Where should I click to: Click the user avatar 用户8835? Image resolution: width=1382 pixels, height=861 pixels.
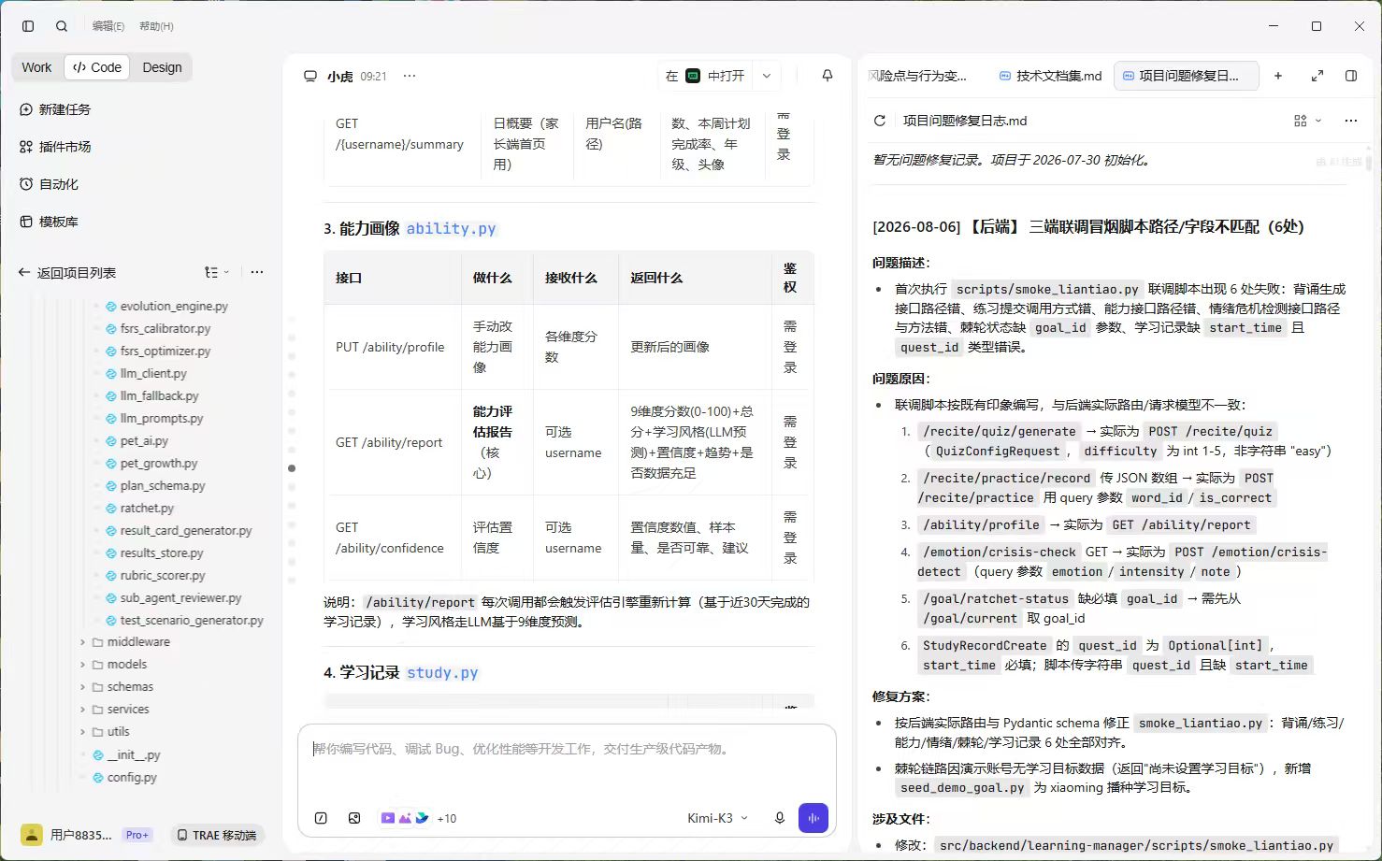32,835
